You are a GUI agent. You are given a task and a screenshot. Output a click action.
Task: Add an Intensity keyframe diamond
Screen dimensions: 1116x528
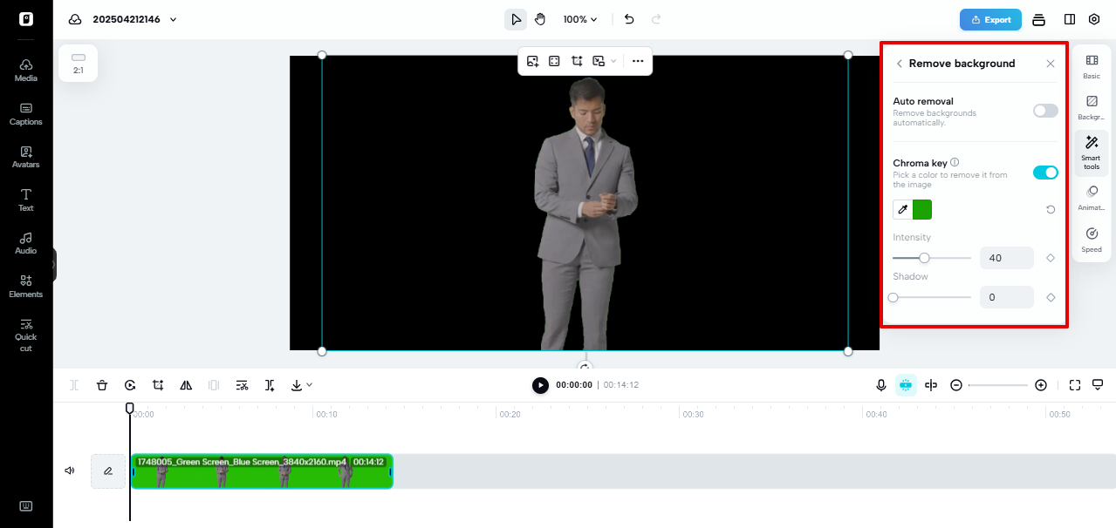[1051, 258]
